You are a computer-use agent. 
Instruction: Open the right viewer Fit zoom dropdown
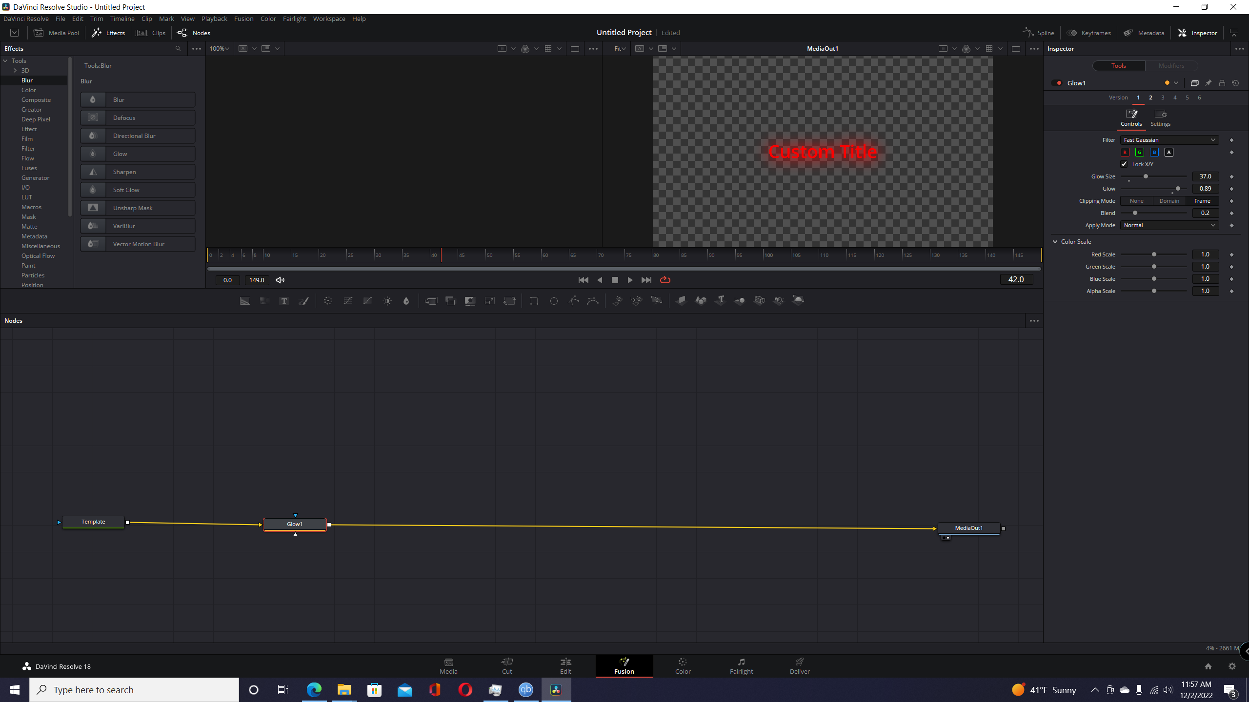pos(620,48)
